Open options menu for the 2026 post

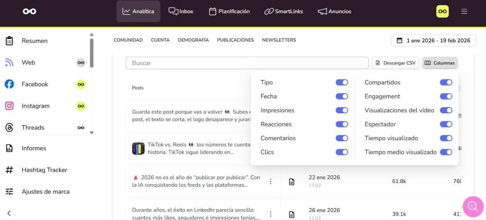click(x=271, y=182)
